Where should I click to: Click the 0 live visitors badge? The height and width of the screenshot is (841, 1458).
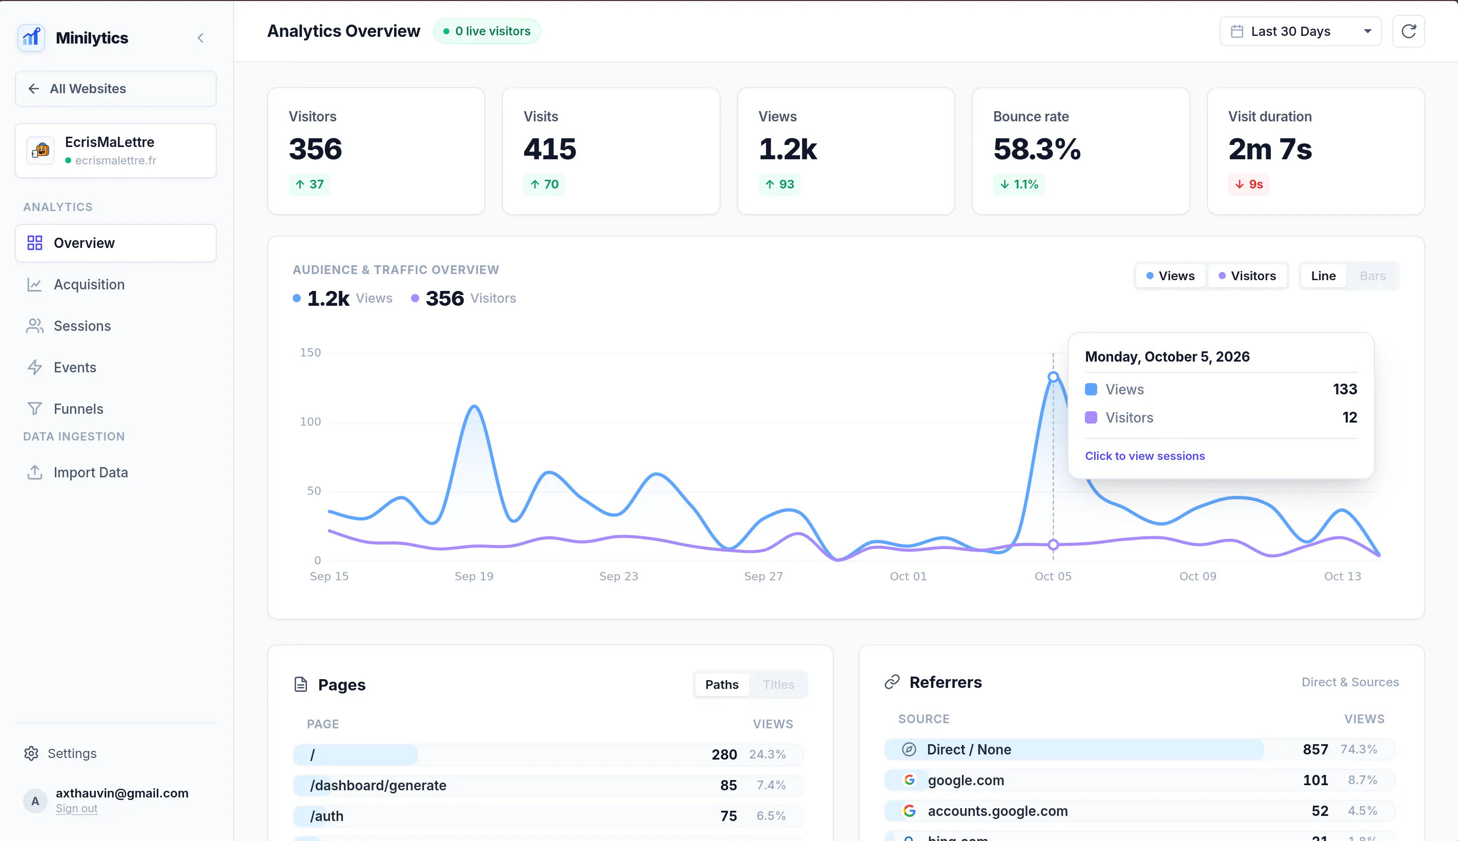486,31
